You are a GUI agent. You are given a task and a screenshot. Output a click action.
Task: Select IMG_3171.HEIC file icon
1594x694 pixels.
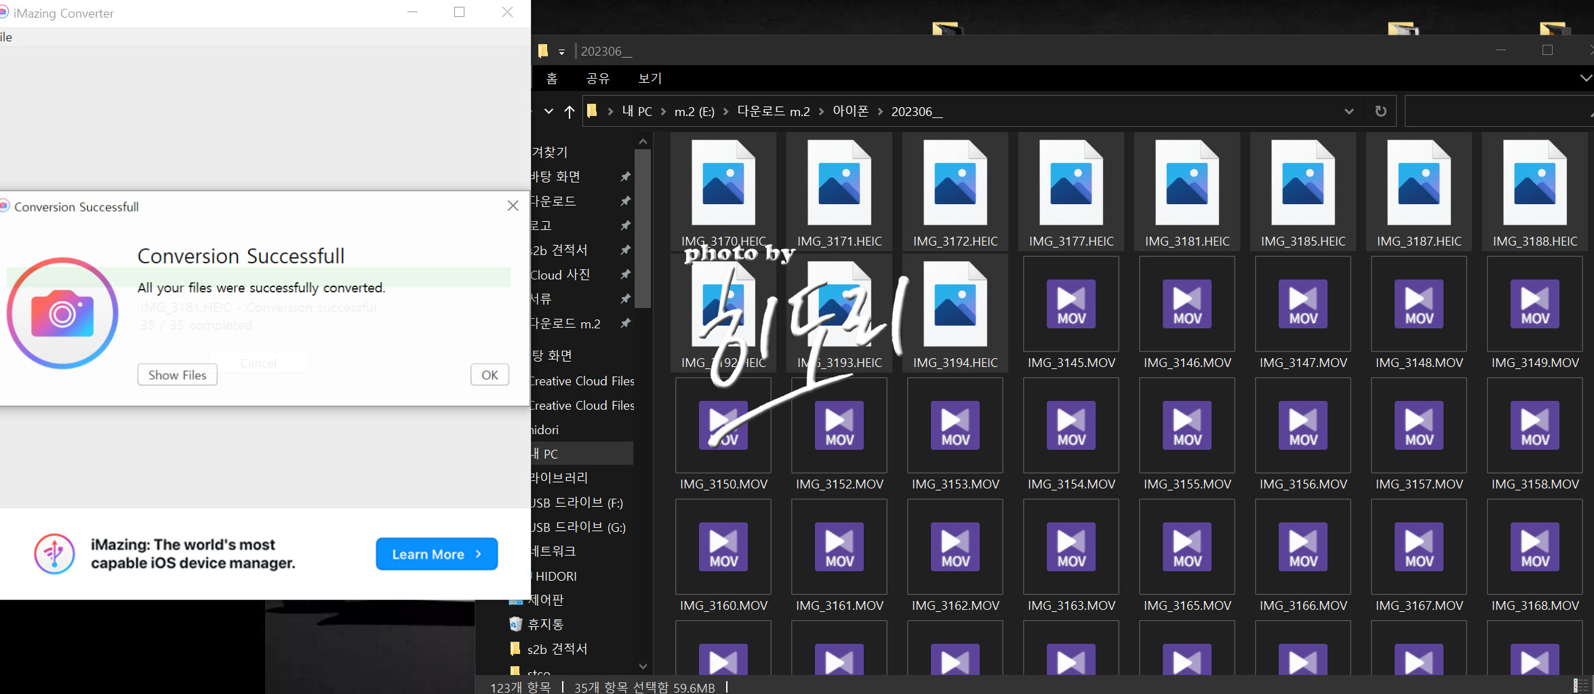click(839, 182)
